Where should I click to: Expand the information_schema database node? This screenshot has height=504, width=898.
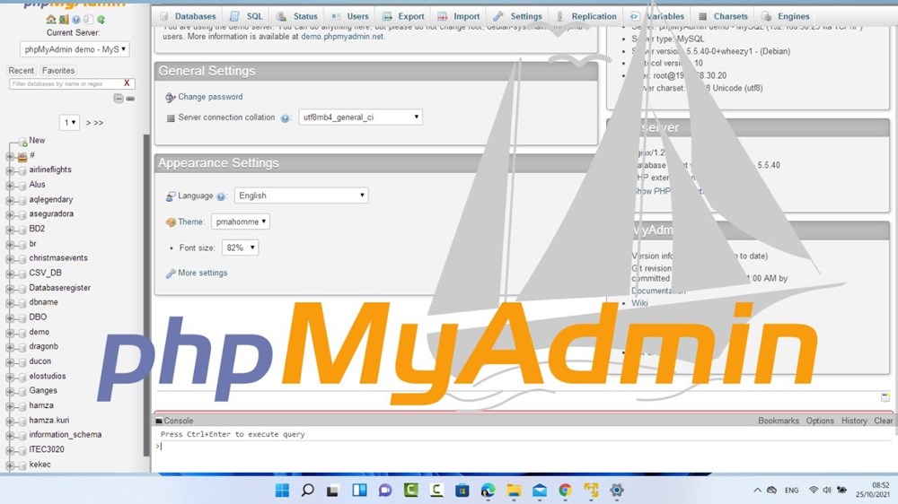click(x=10, y=435)
